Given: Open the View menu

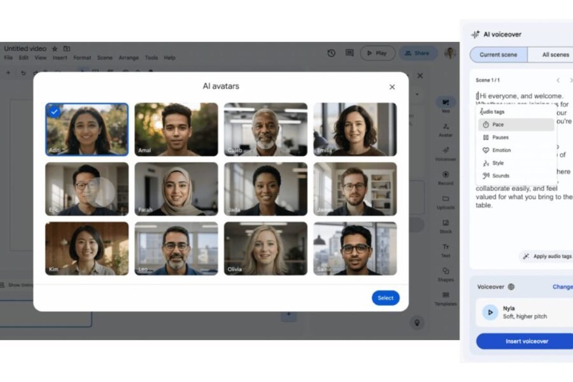Looking at the screenshot, I should coord(41,58).
